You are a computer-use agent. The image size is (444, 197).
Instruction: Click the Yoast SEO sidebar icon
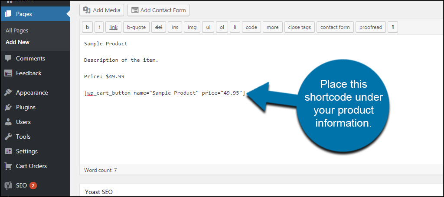(x=8, y=185)
